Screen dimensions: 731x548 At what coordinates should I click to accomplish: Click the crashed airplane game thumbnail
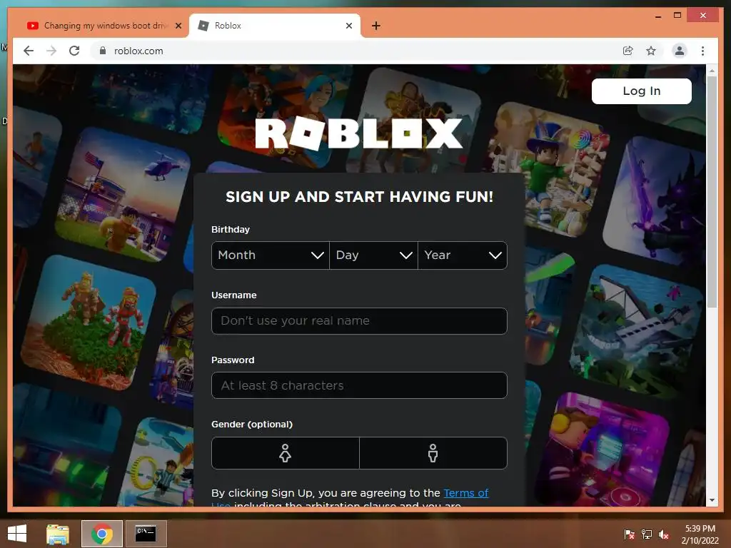click(x=637, y=332)
